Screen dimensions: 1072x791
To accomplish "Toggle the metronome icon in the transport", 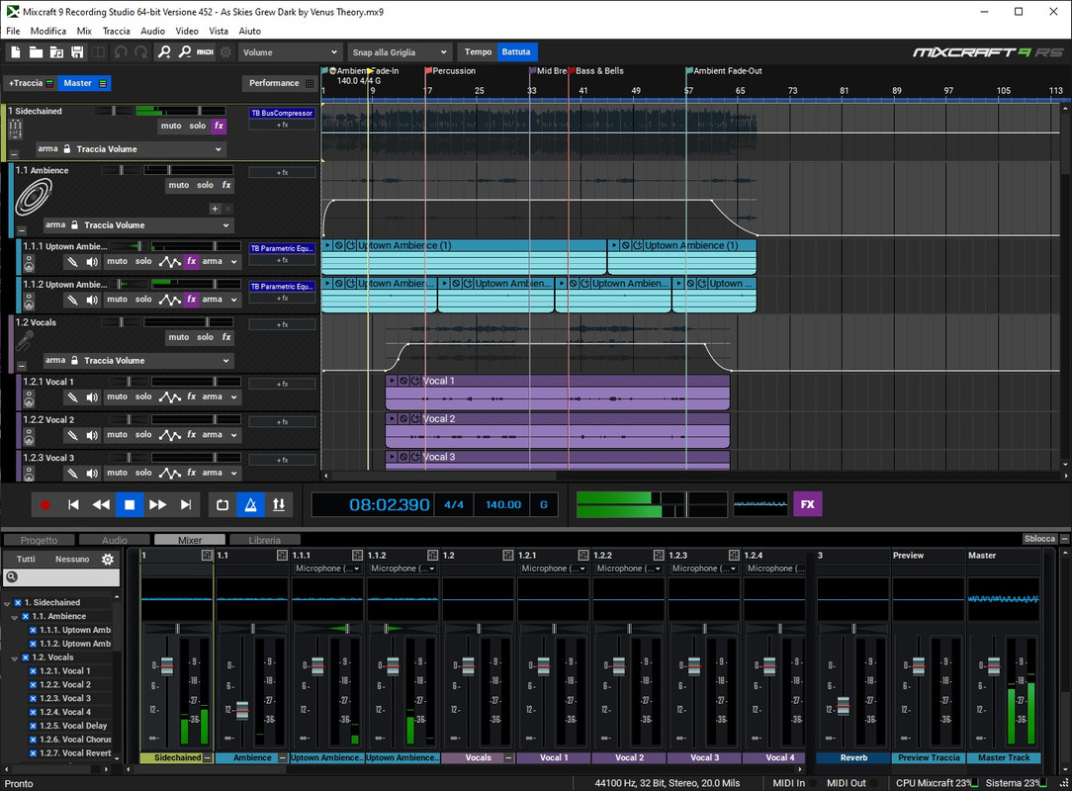I will coord(250,504).
